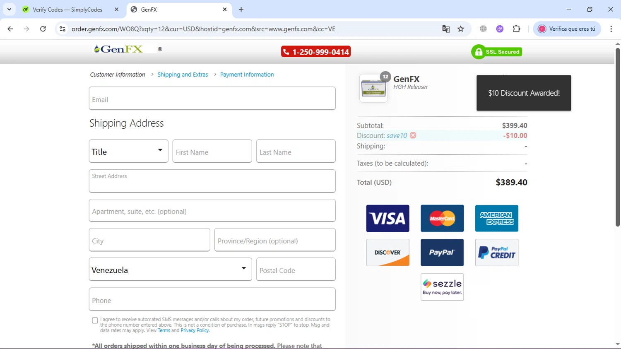Click the Sezzle buy now pay later icon

[442, 287]
